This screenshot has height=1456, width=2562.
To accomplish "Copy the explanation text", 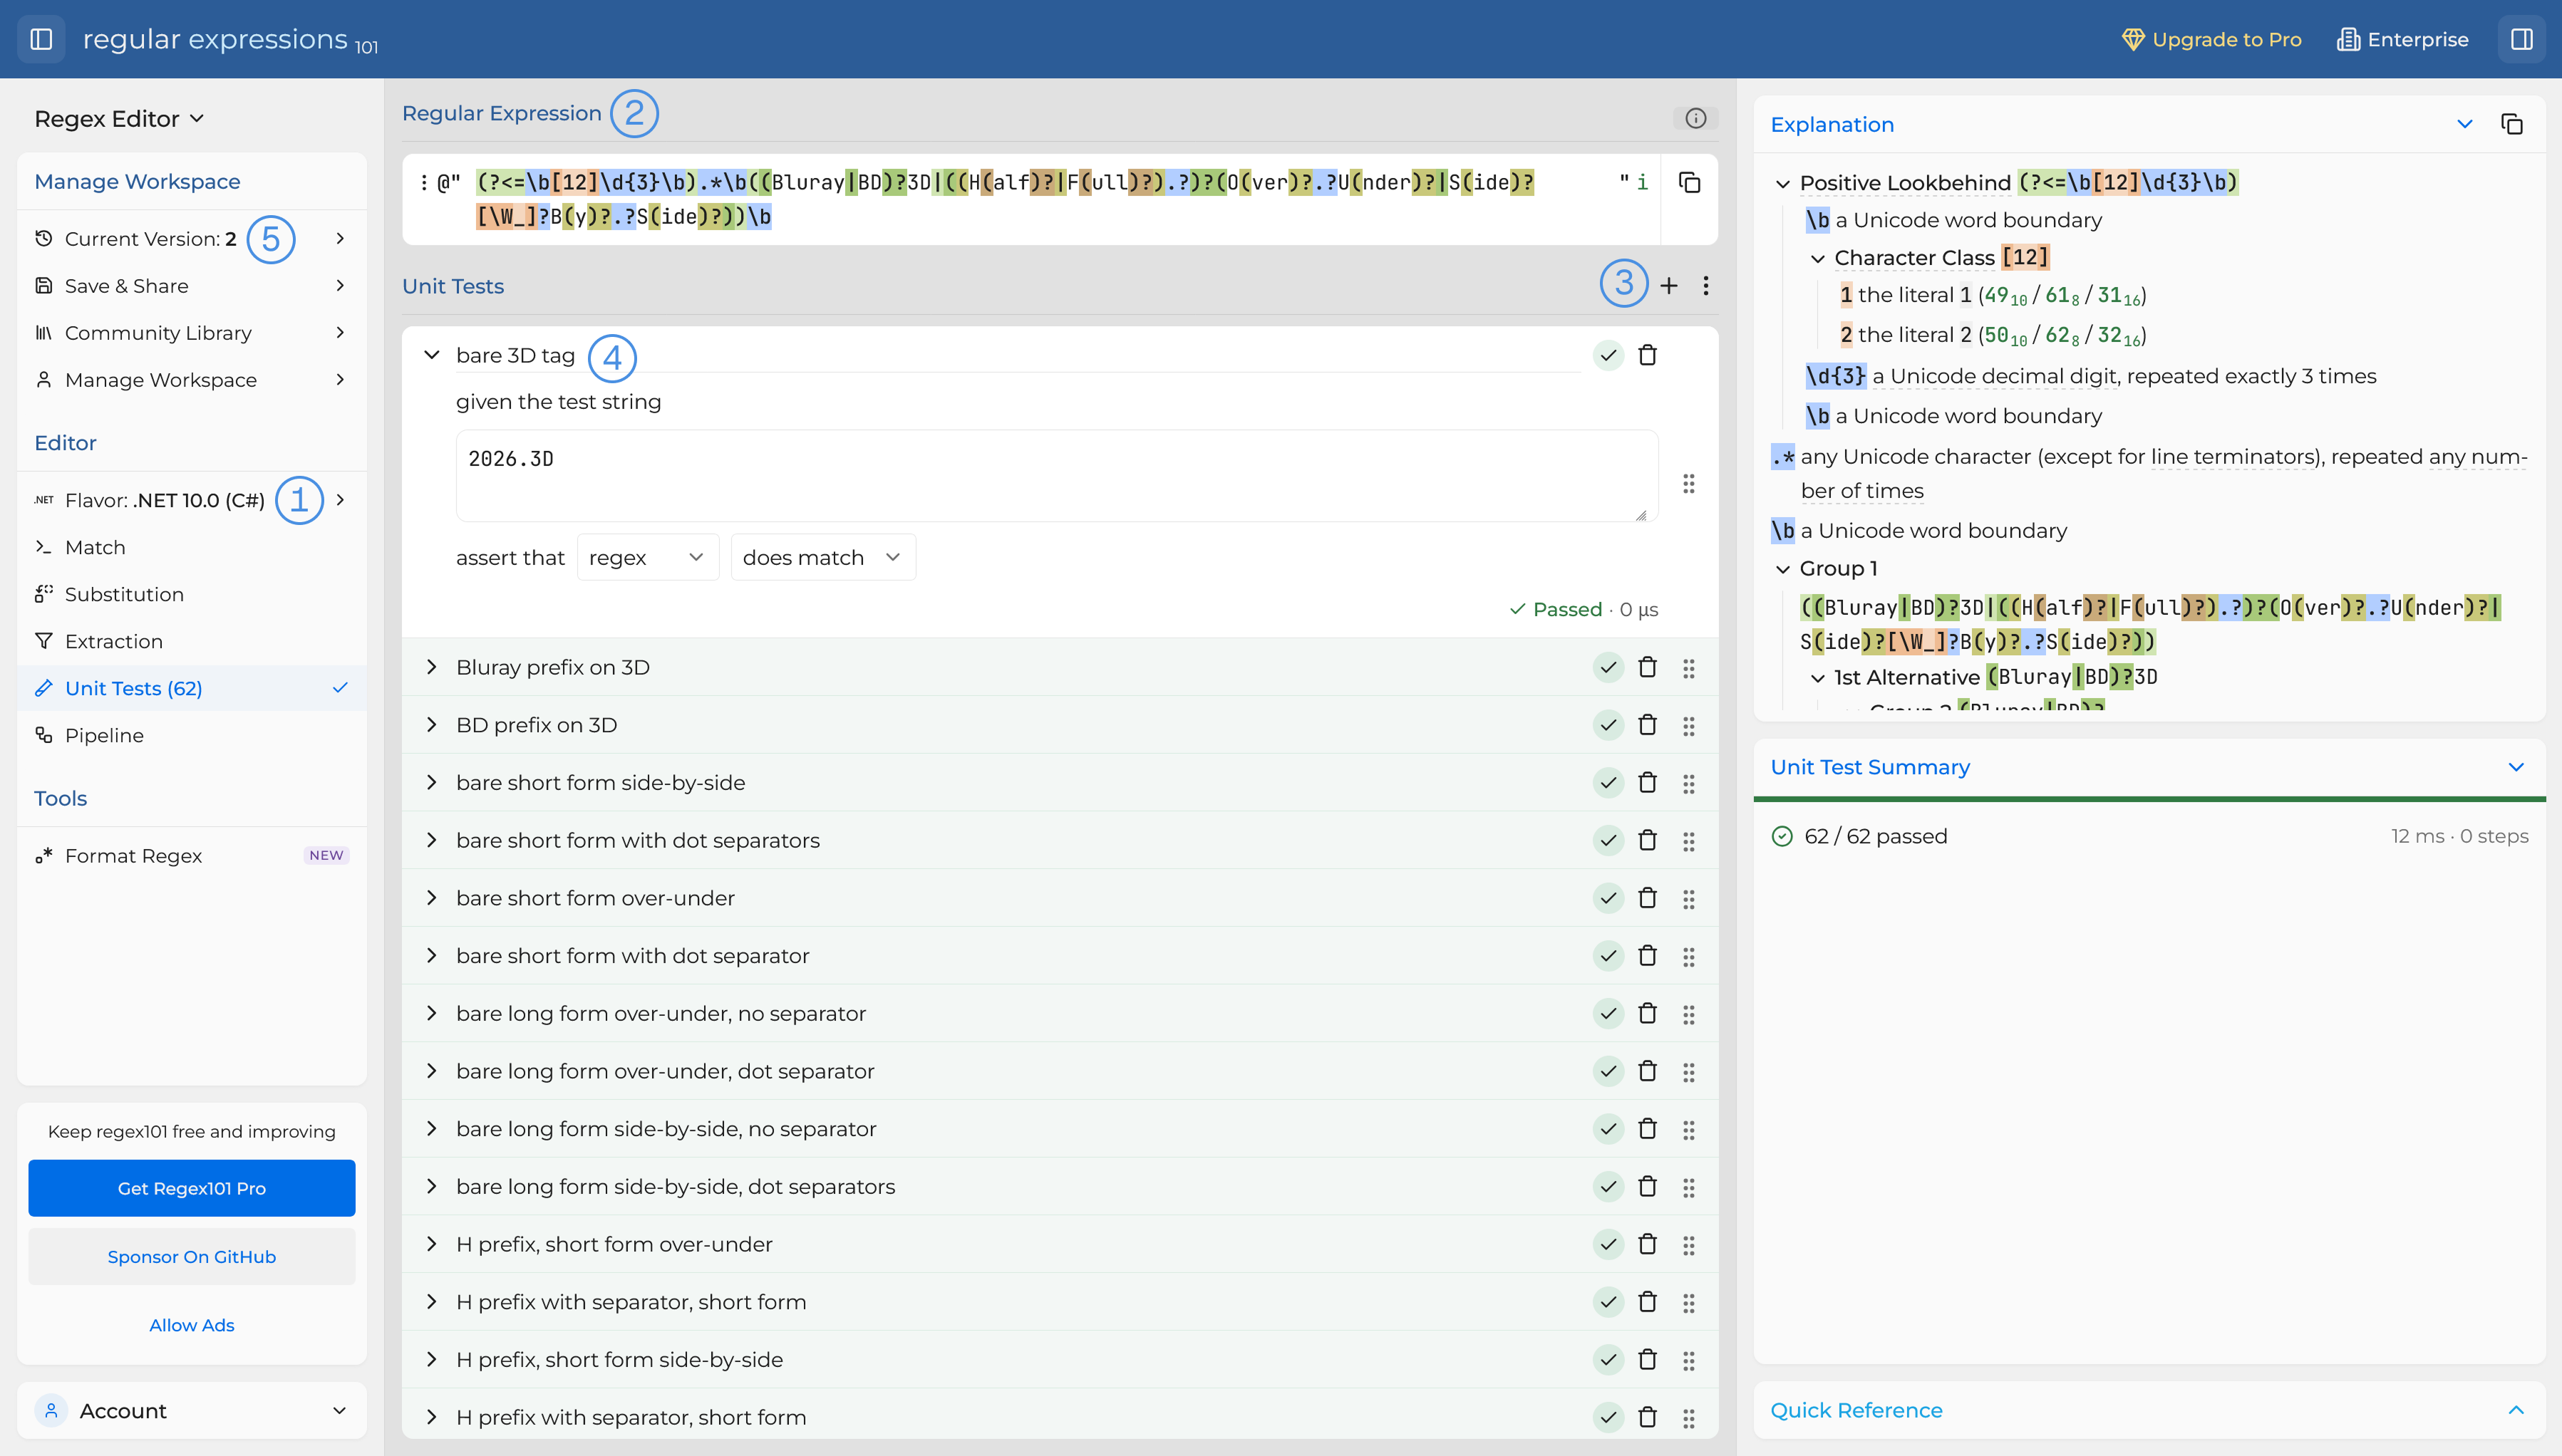I will 2512,124.
